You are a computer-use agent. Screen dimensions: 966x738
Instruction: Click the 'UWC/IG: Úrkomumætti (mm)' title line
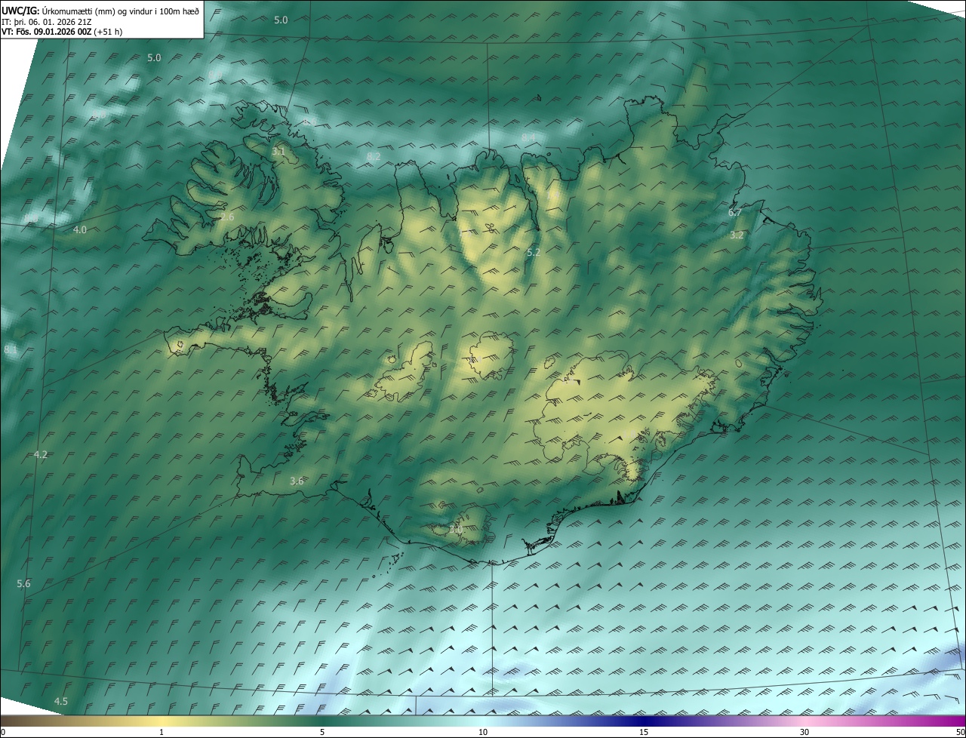coord(100,11)
